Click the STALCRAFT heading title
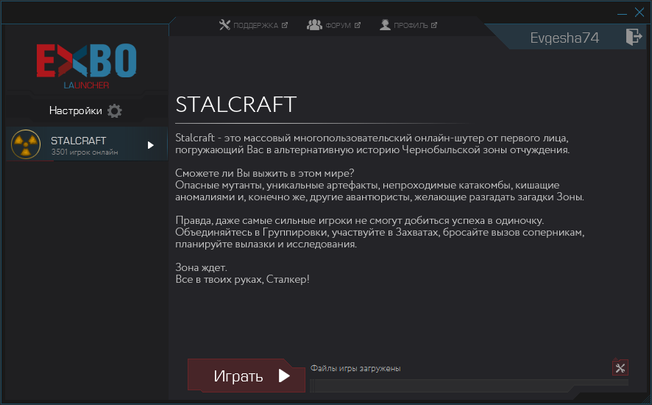 [x=235, y=104]
